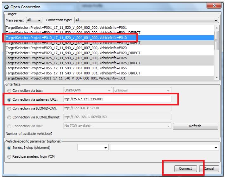Viewport: 225px width, 177px height.
Task: Select the VehicleInfo=F010_DIRECT target row
Action: point(109,43)
